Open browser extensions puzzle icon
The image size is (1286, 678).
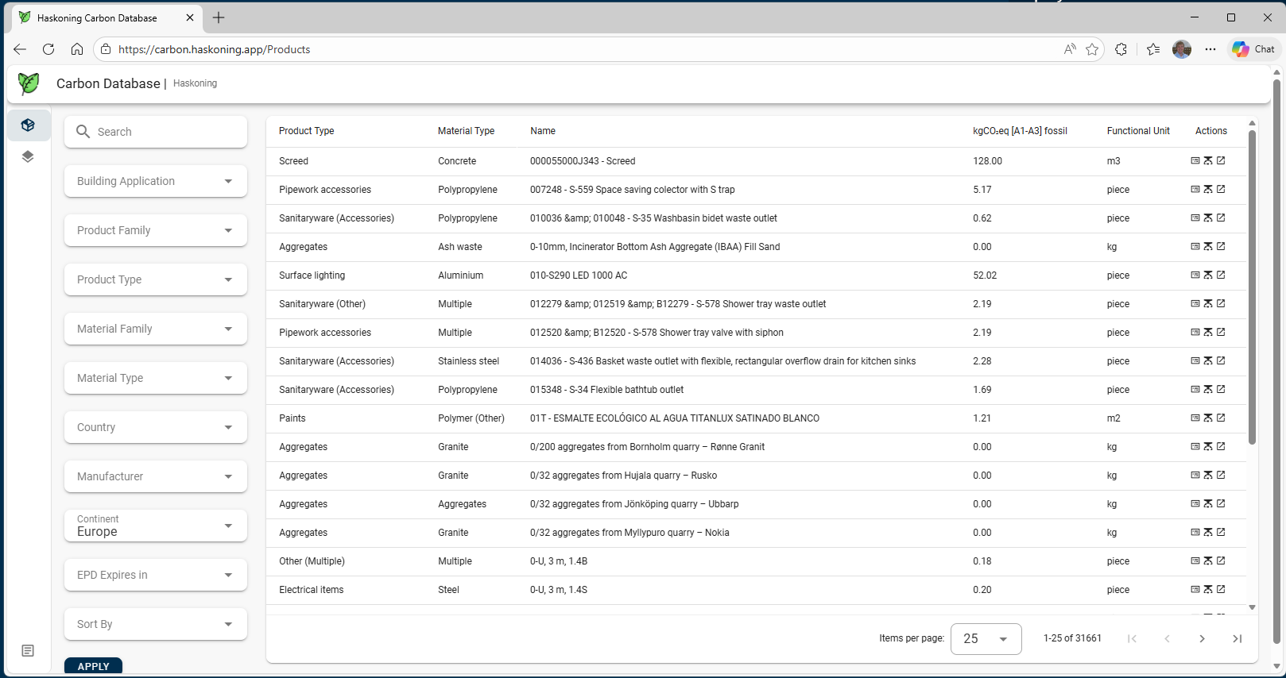click(1121, 49)
